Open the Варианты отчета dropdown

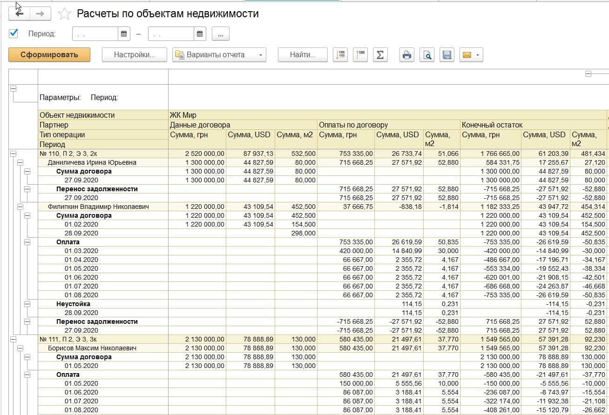(x=219, y=55)
